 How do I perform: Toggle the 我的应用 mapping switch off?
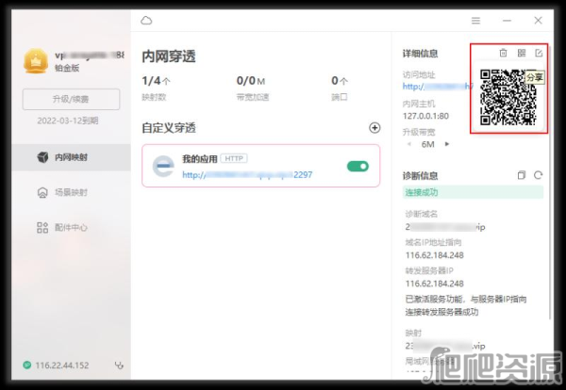(358, 166)
